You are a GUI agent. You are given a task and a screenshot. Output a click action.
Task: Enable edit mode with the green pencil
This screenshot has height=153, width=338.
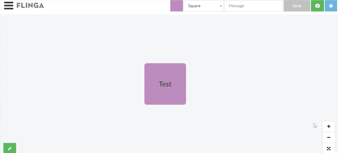coord(10,148)
